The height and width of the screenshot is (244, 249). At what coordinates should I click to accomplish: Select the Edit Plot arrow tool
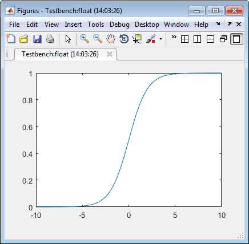68,39
